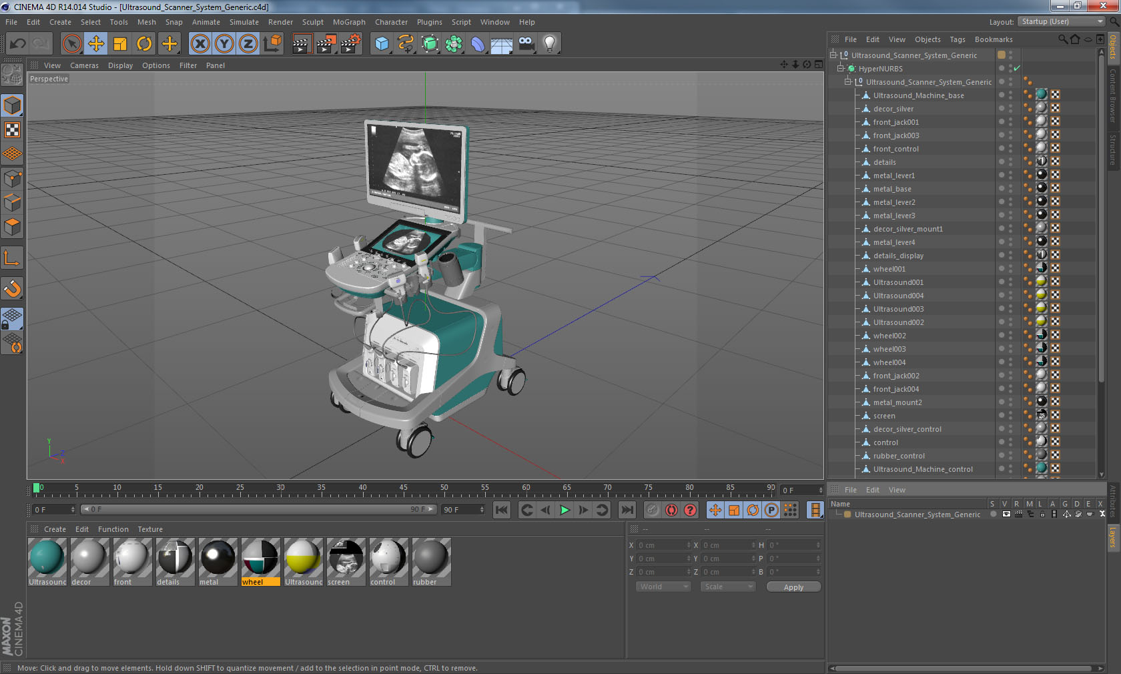Select the rubber_control object
The height and width of the screenshot is (674, 1121).
[899, 456]
